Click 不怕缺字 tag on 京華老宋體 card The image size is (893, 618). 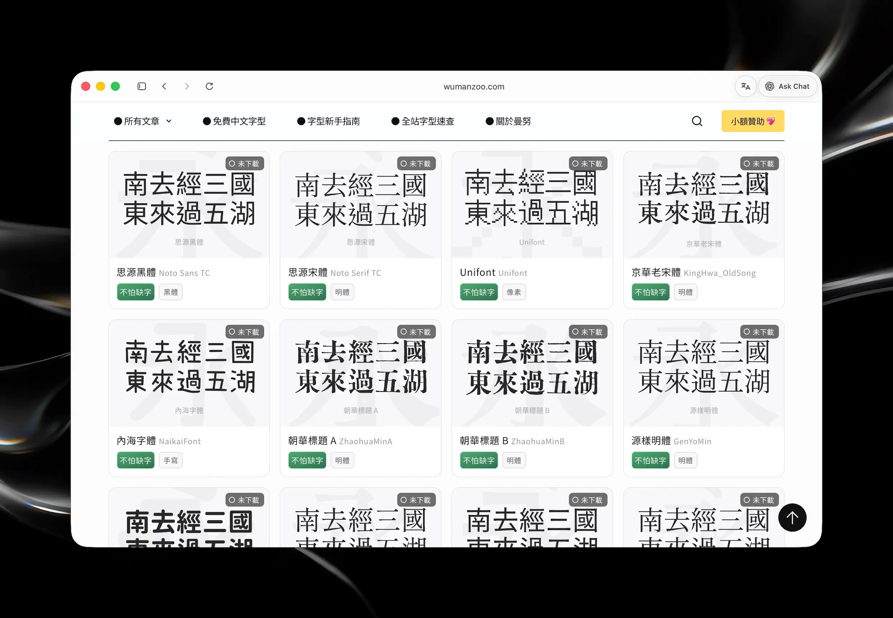(x=650, y=292)
